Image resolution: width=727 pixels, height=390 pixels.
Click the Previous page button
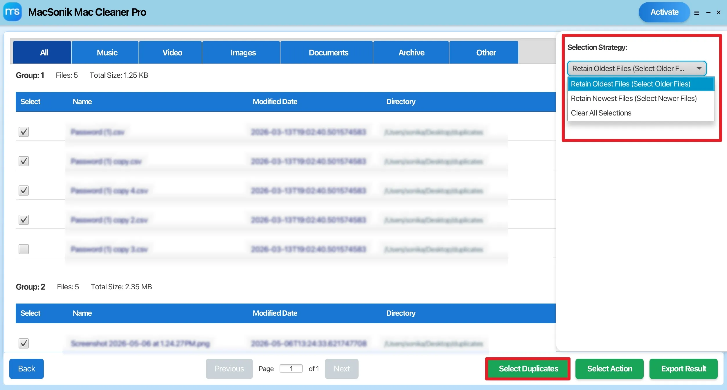229,369
